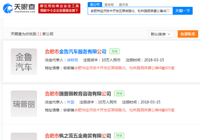This screenshot has width=200, height=140.
Task: Click 注册时间 2018-03-15 in 金鲁汽车 row
Action: click(x=145, y=60)
